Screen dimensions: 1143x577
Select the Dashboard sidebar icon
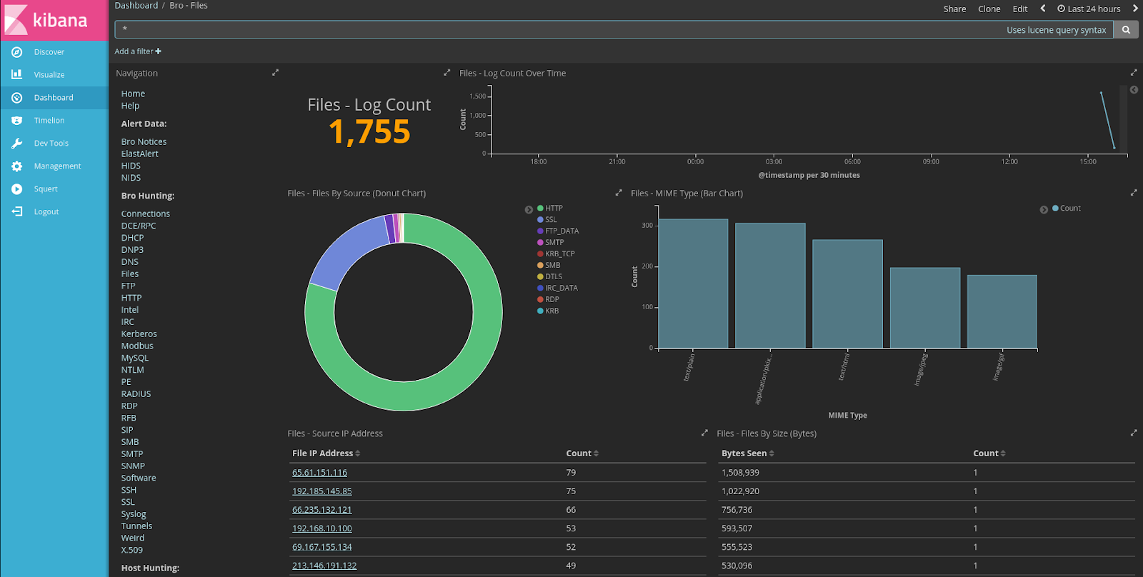point(16,98)
